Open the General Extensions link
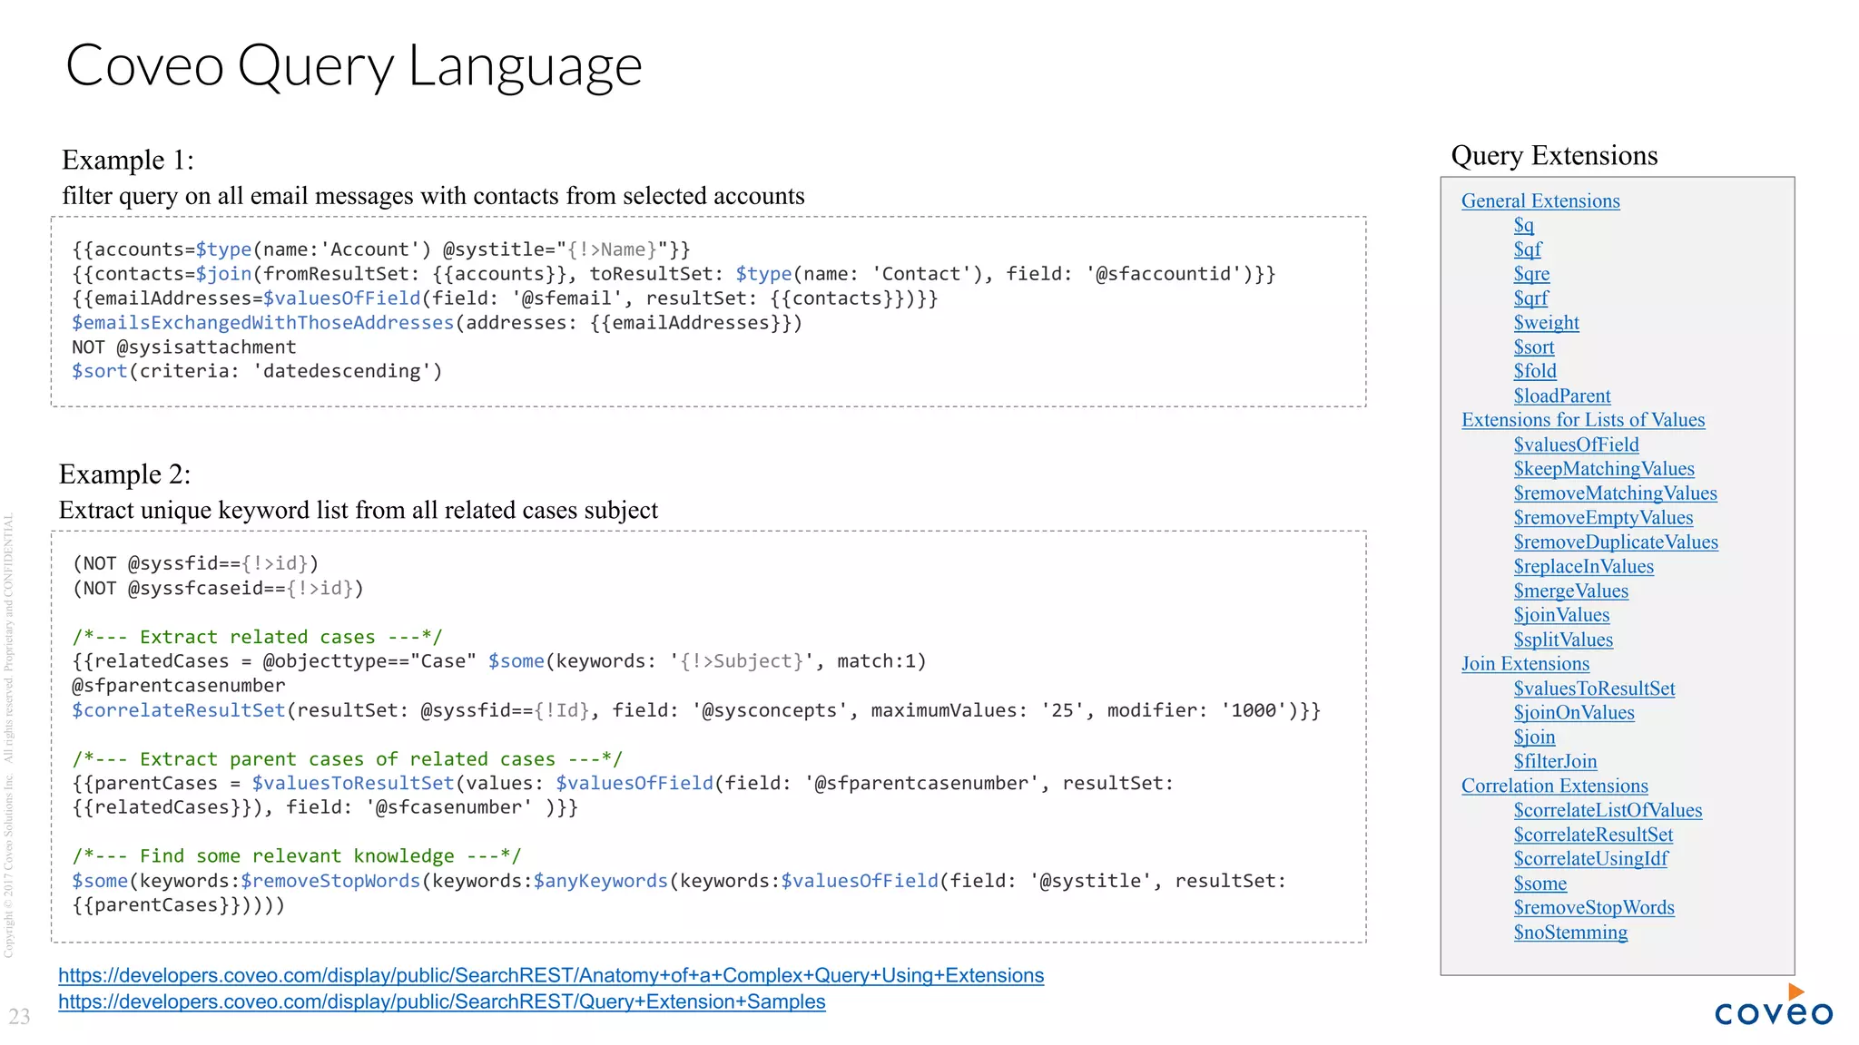This screenshot has width=1859, height=1045. (1539, 200)
